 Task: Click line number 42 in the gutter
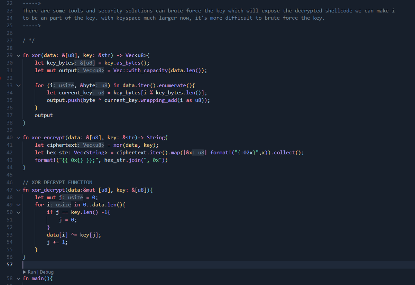[x=10, y=153]
